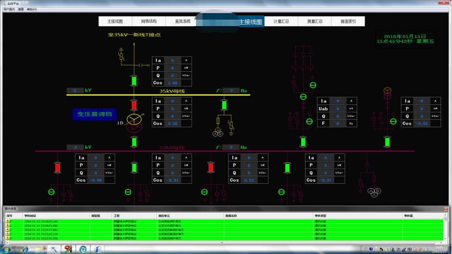452x254 pixels.
Task: Click the 35kV bus voltage transformer symbol
Action: click(x=218, y=133)
